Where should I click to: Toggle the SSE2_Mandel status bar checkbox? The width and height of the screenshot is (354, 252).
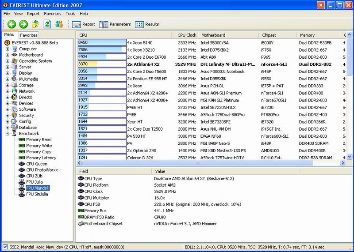click(5, 247)
